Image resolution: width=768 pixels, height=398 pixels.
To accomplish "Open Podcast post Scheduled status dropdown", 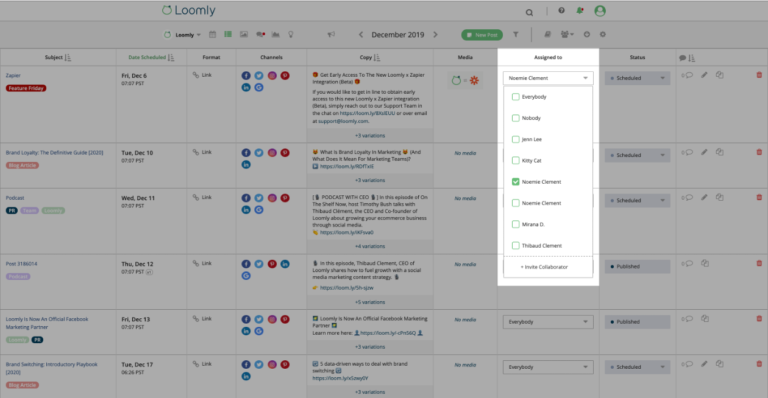I will point(638,200).
